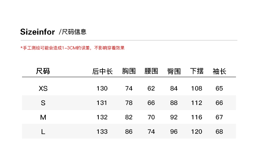Click the L size row label
Image resolution: width=258 pixels, height=156 pixels.
[43, 132]
